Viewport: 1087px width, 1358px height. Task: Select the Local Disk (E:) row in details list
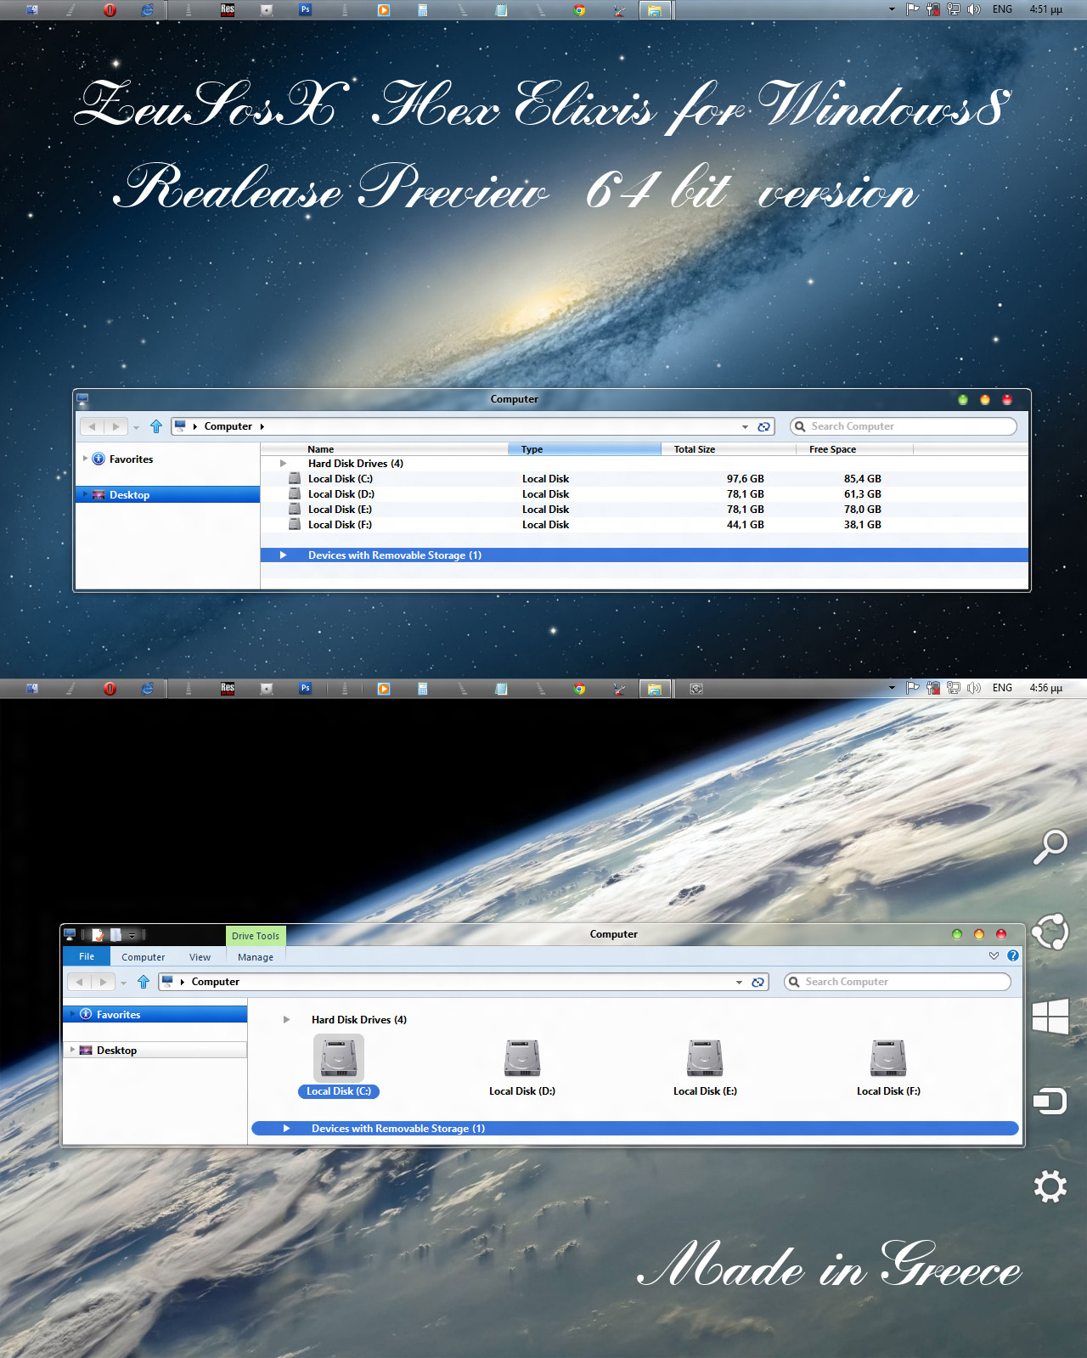click(645, 510)
